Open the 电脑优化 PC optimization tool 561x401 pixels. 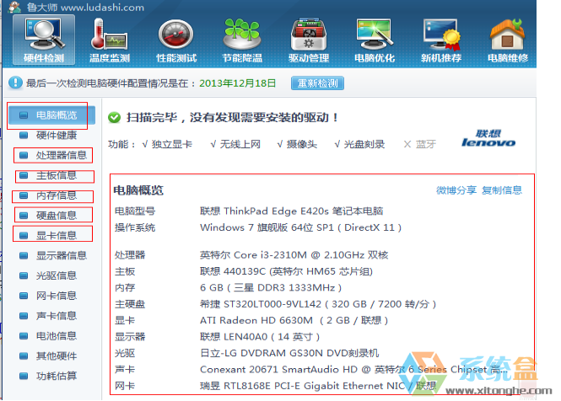point(375,40)
